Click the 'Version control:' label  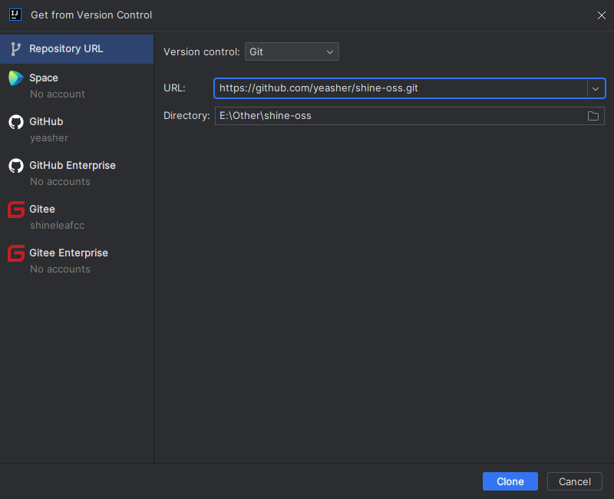(202, 52)
